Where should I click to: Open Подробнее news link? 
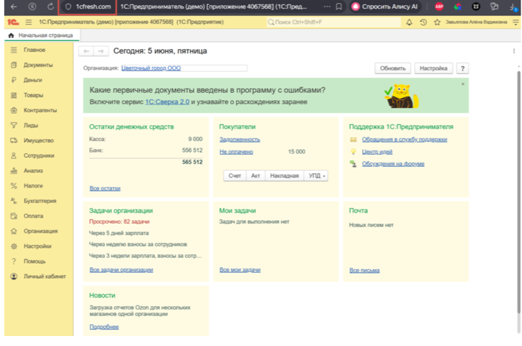point(104,327)
